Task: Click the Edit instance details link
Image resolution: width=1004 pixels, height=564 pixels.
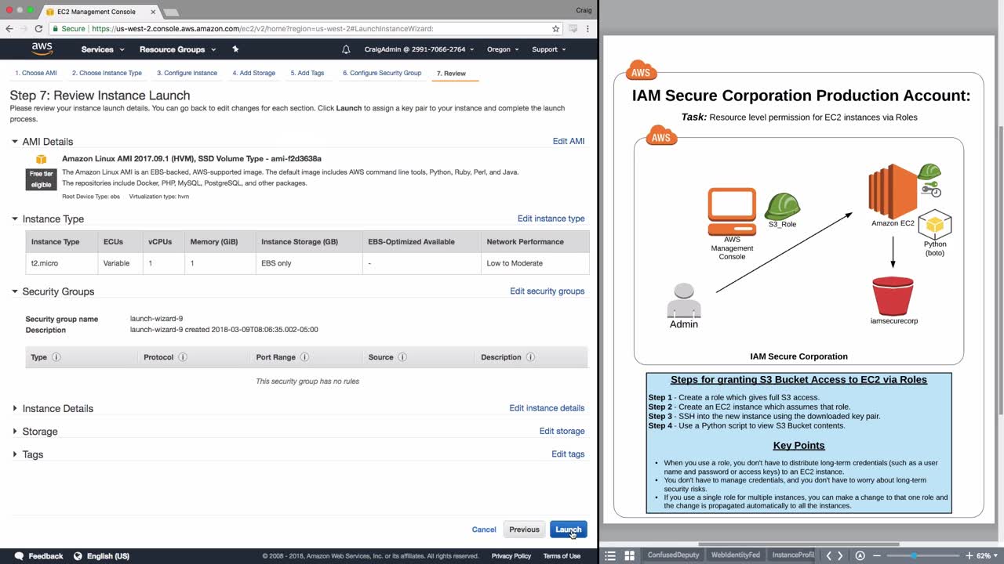Action: coord(547,408)
